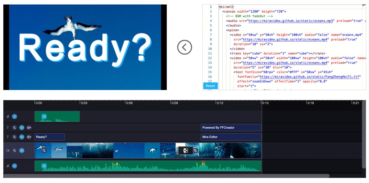Click the video preview showing Ready?
Image resolution: width=369 pixels, height=183 pixels.
85,47
